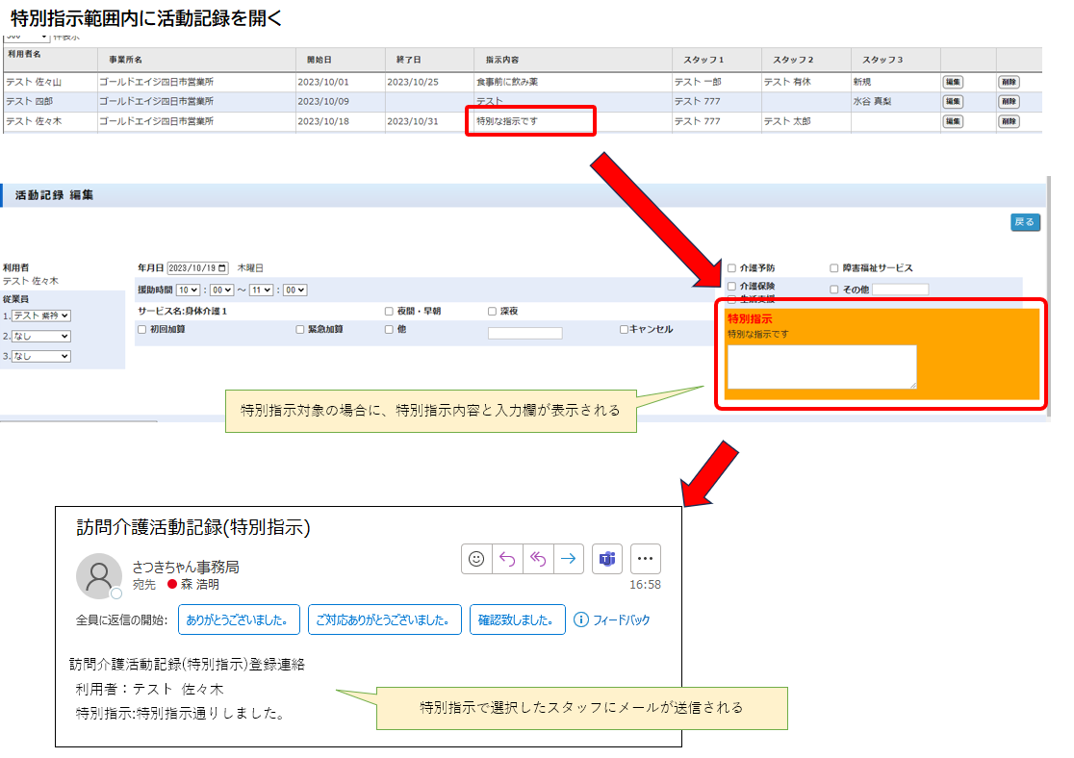The image size is (1074, 758).
Task: Open the more options ellipsis menu
Action: click(x=646, y=558)
